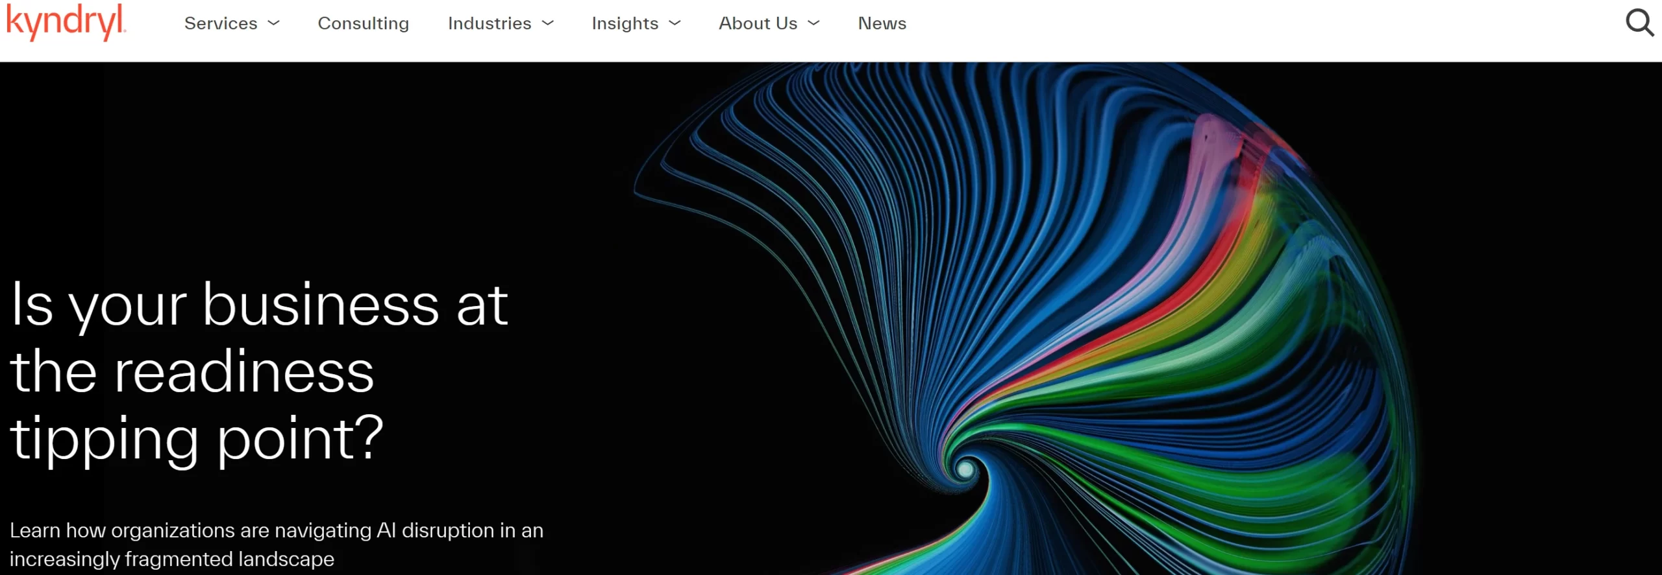Expand the chevron next to Insights
The image size is (1662, 575).
[x=675, y=23]
